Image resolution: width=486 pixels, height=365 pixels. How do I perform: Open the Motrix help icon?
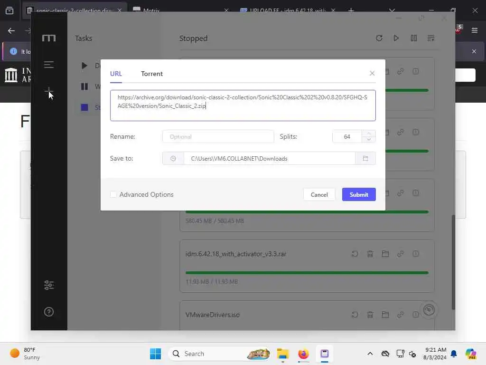49,312
